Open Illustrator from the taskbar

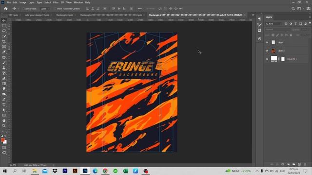pyautogui.click(x=75, y=171)
